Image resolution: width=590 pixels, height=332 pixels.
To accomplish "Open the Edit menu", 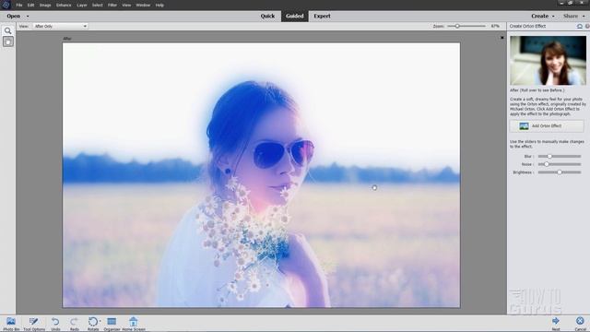I will pos(30,6).
